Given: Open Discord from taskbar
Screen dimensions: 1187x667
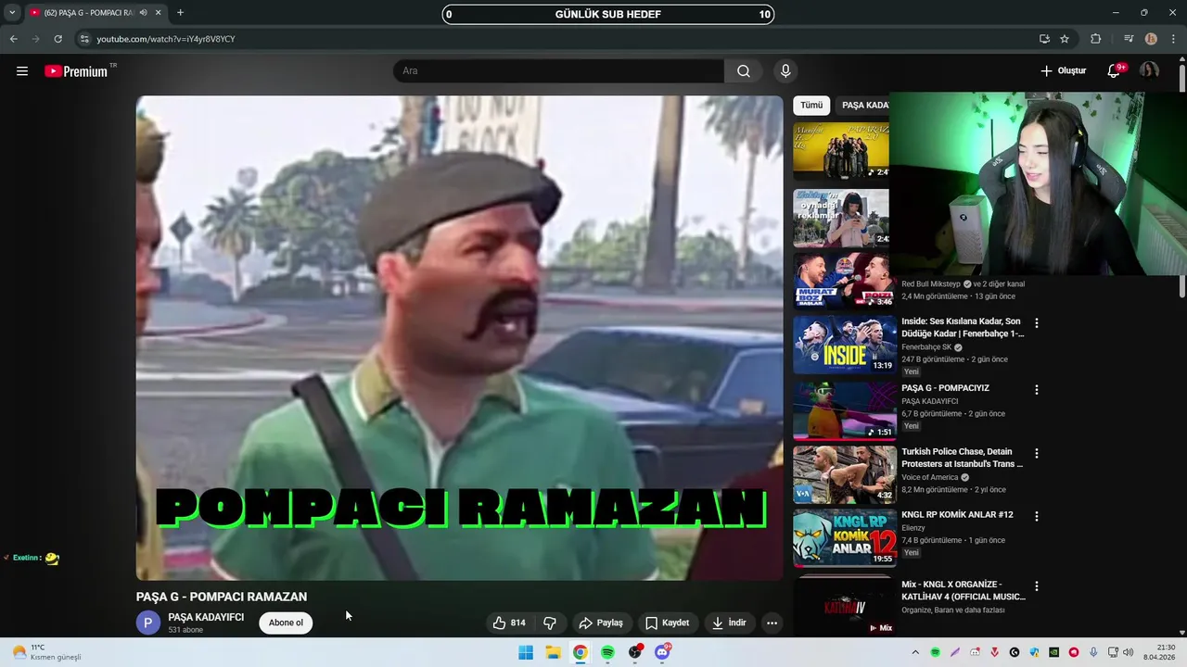Looking at the screenshot, I should pos(662,652).
